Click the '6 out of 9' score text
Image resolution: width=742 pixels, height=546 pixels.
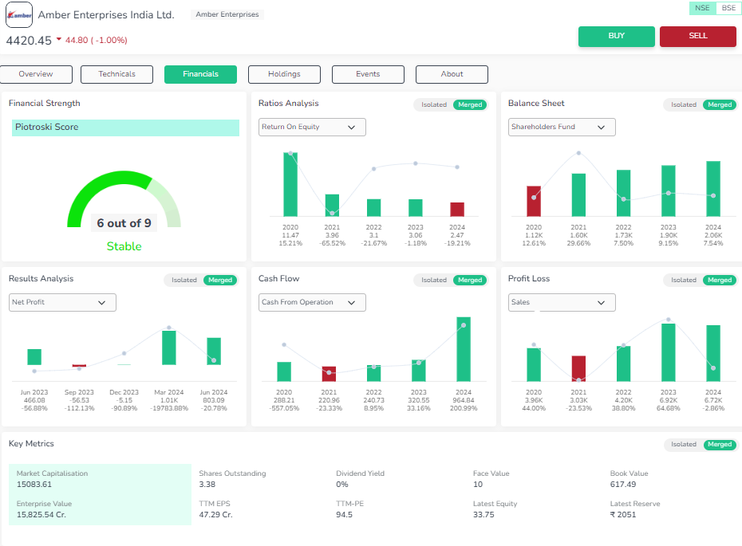124,223
